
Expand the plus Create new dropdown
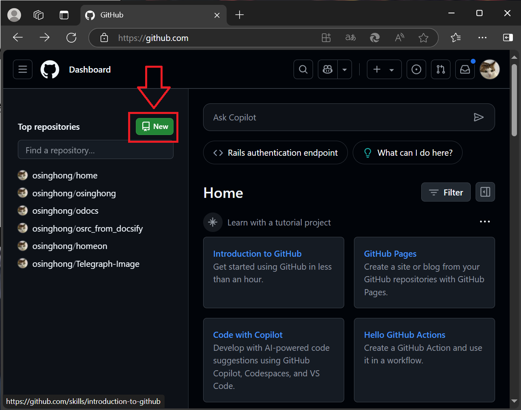(x=384, y=69)
